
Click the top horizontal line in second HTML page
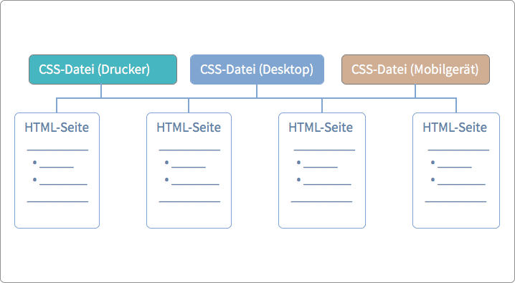tap(189, 150)
